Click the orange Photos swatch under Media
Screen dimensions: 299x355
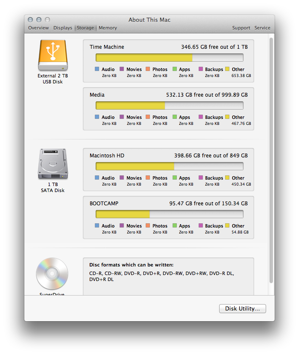click(148, 117)
